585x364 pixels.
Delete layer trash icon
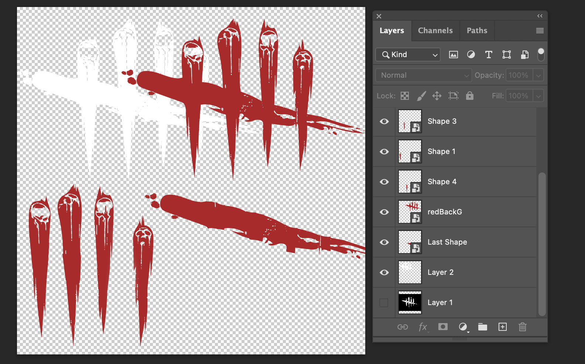click(x=523, y=327)
